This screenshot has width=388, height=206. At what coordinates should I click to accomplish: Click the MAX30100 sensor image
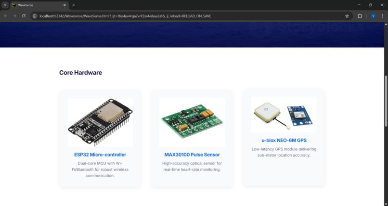pos(192,122)
